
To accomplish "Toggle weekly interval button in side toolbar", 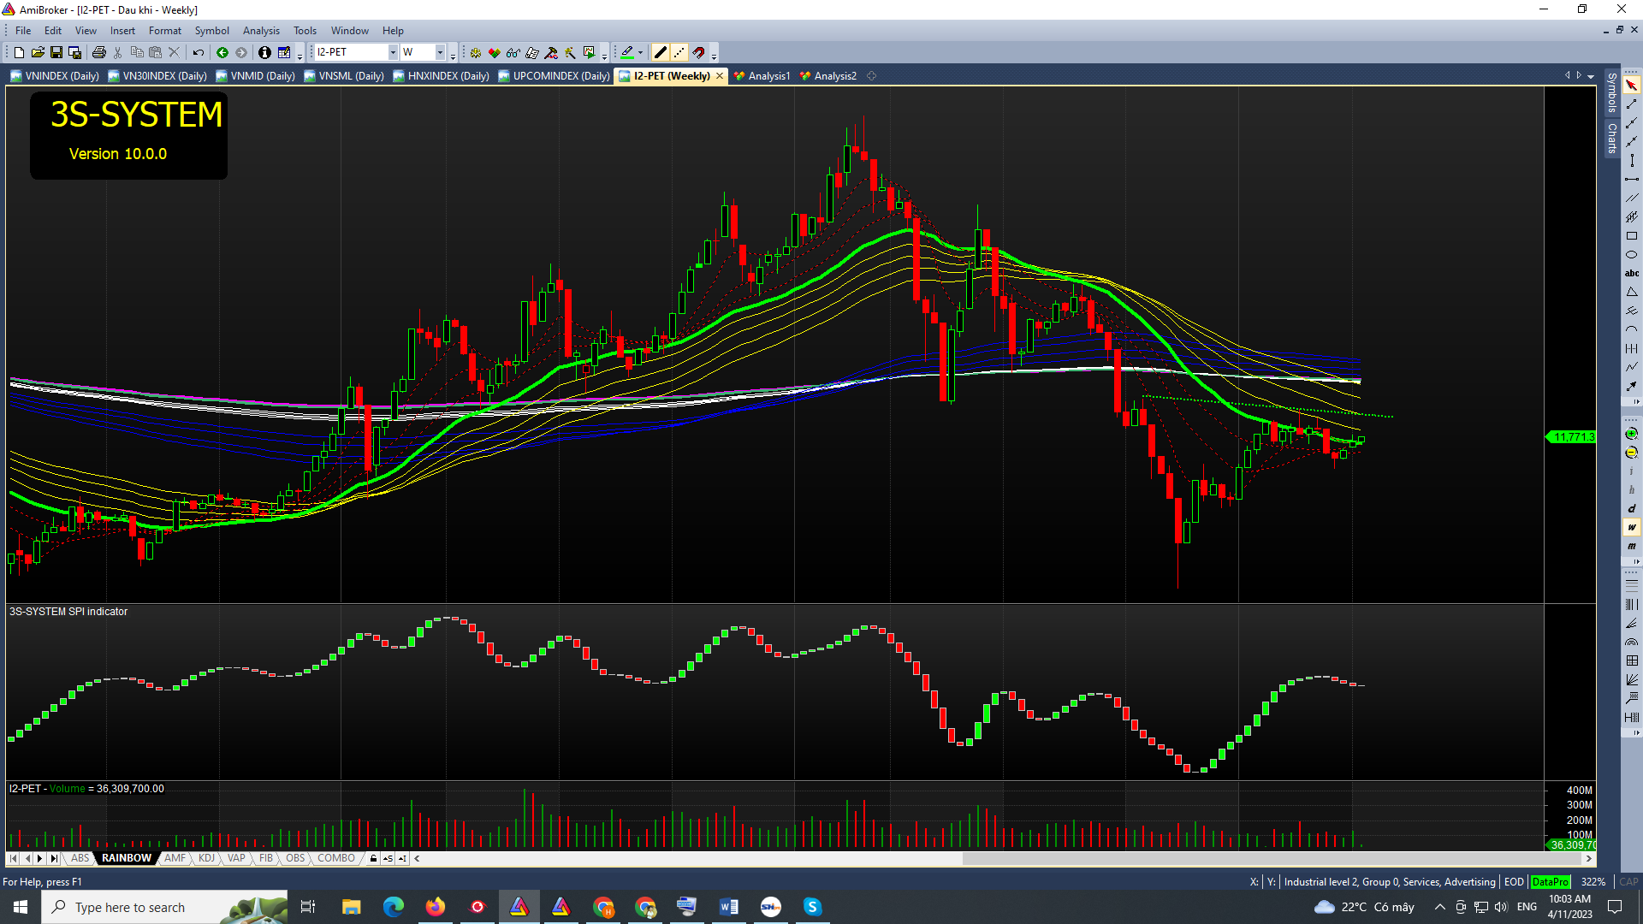I will [1631, 527].
